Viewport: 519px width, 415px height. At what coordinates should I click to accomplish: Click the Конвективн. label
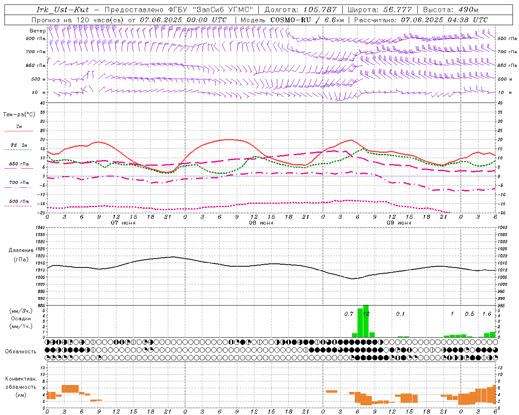21,379
